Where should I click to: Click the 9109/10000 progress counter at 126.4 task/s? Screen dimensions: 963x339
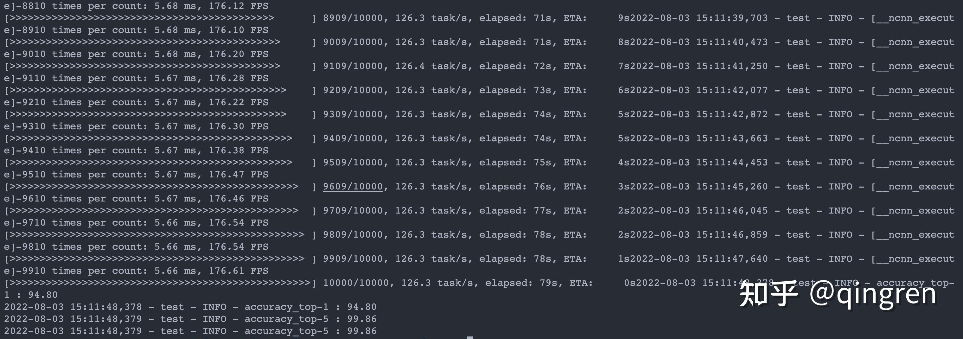point(353,66)
